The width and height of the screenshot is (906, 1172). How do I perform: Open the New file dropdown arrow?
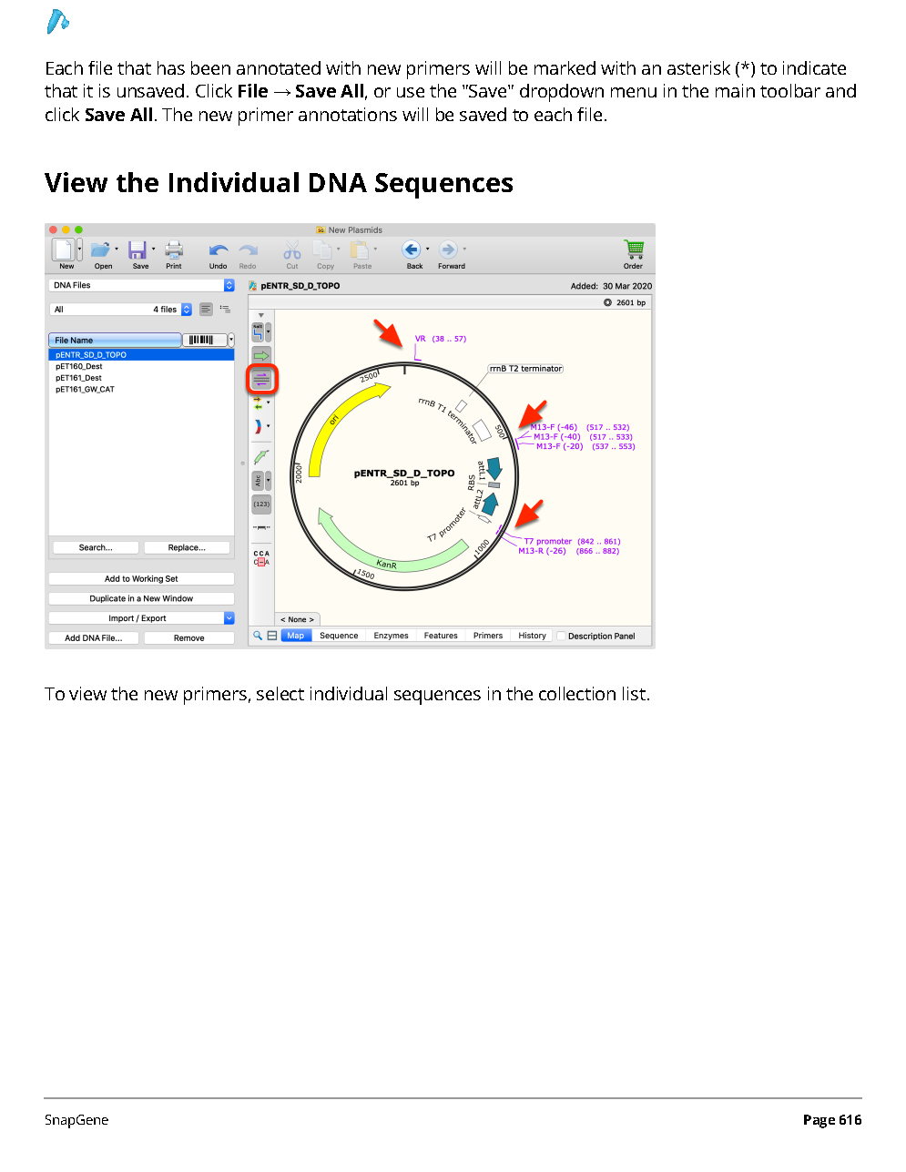[80, 249]
